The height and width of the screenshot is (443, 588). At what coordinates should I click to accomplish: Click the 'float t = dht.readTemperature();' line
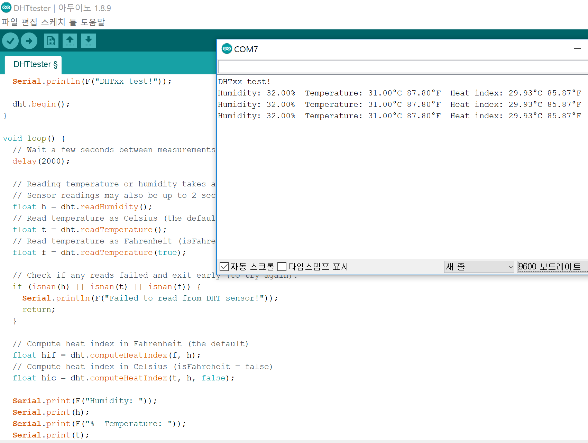90,230
